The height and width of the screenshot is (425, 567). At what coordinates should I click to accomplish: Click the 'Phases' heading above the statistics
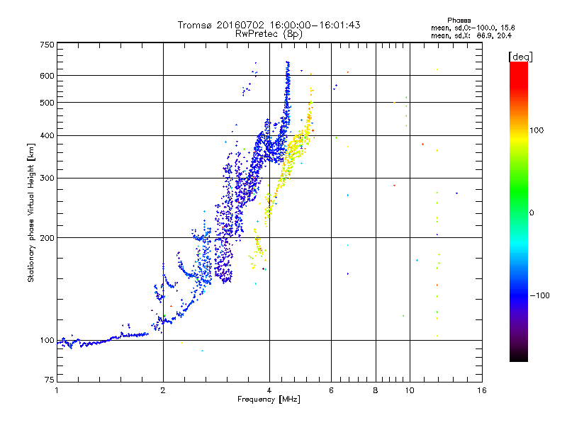pyautogui.click(x=459, y=21)
